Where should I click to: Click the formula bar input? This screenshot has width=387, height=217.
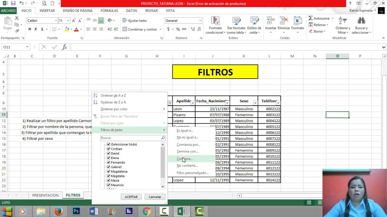[226, 47]
